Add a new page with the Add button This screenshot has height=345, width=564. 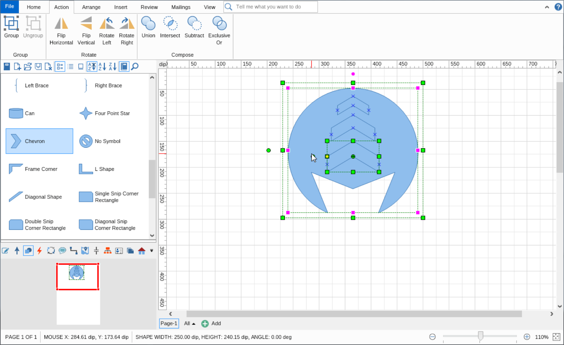point(211,324)
